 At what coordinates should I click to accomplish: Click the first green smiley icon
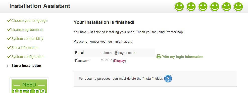(179, 7)
